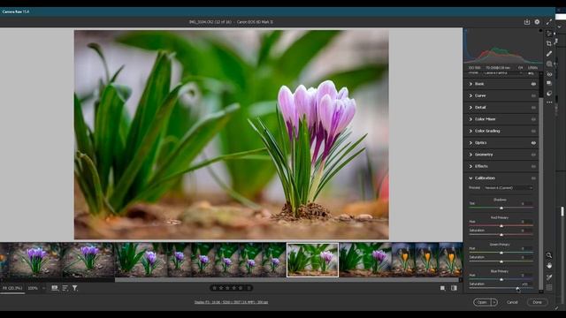Click the Done button
This screenshot has height=318, width=566.
[x=537, y=302]
